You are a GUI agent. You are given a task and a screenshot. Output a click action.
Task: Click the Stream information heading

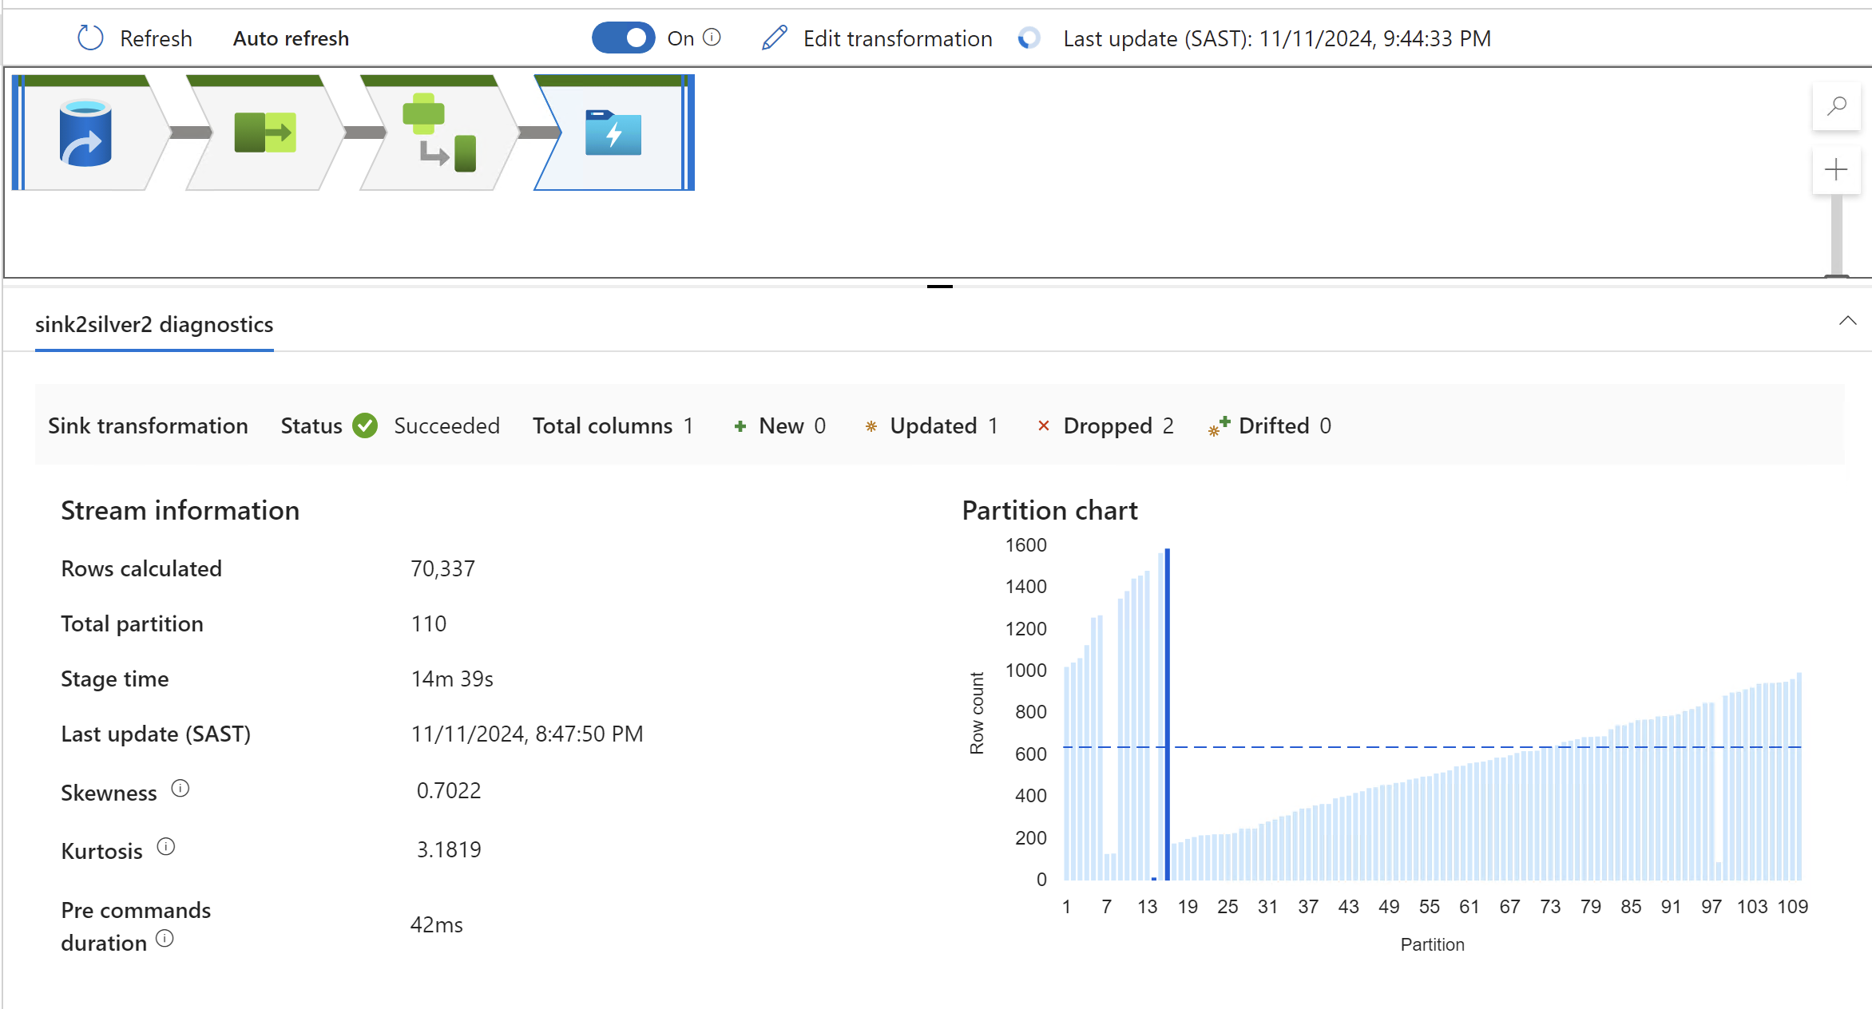point(180,510)
